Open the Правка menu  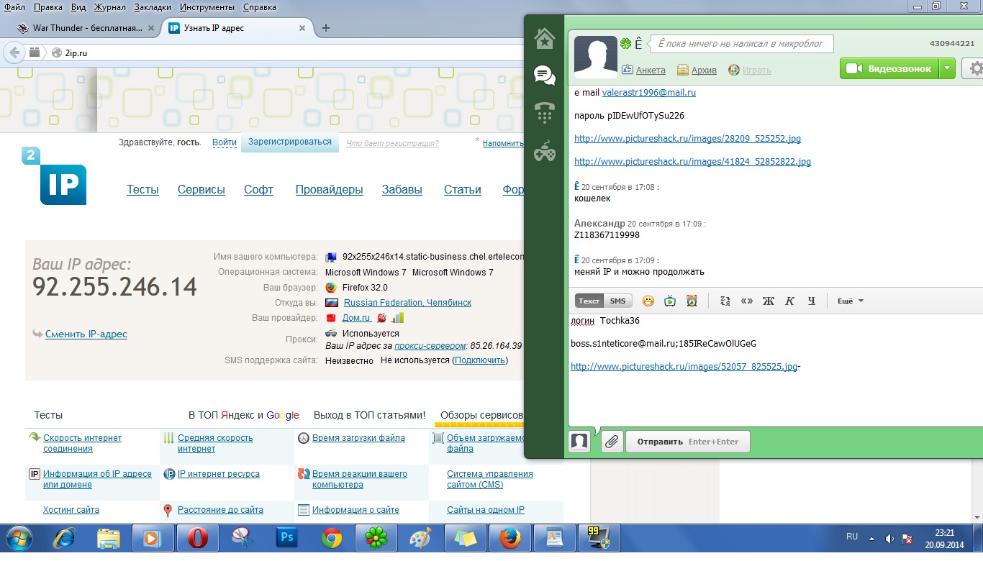48,7
